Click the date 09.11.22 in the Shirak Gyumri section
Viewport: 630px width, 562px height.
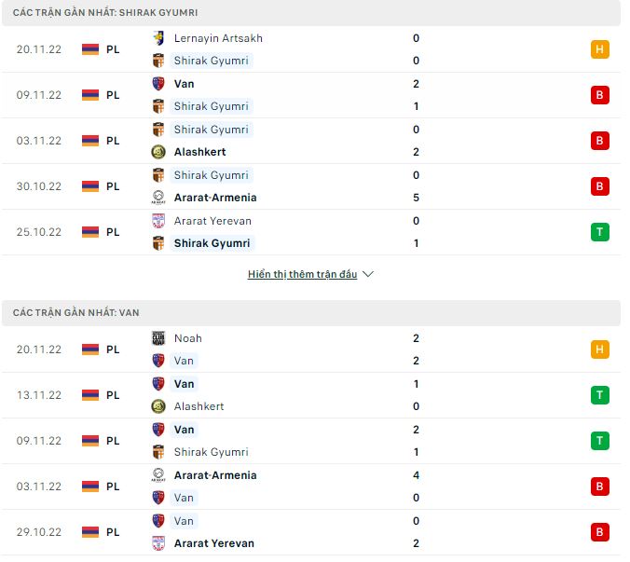[x=39, y=95]
